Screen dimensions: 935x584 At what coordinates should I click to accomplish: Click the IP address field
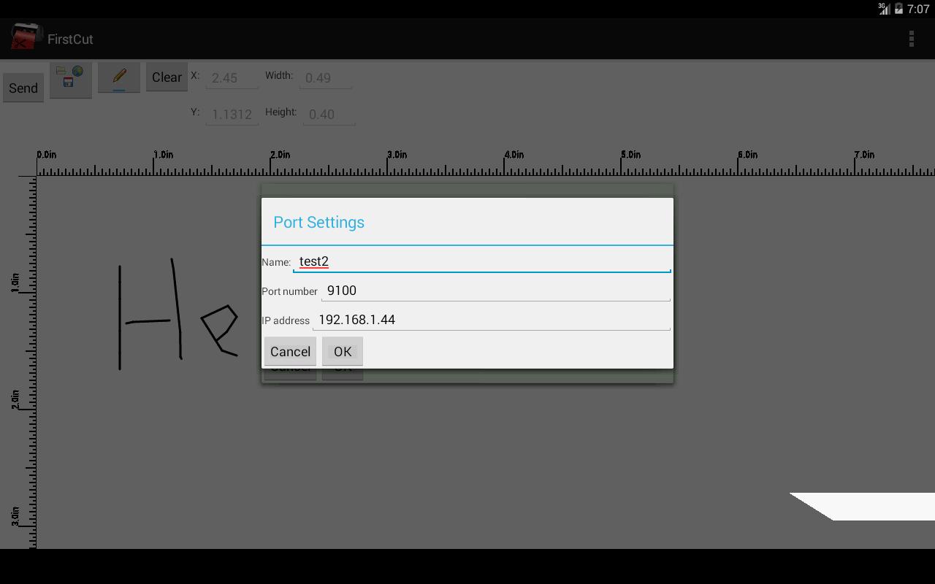491,320
